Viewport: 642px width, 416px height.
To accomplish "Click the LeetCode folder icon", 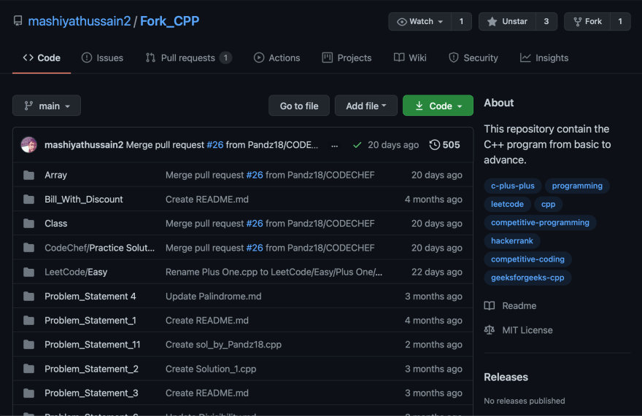I will (x=28, y=272).
